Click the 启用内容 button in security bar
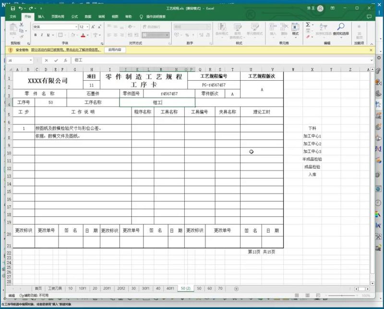 [x=115, y=49]
